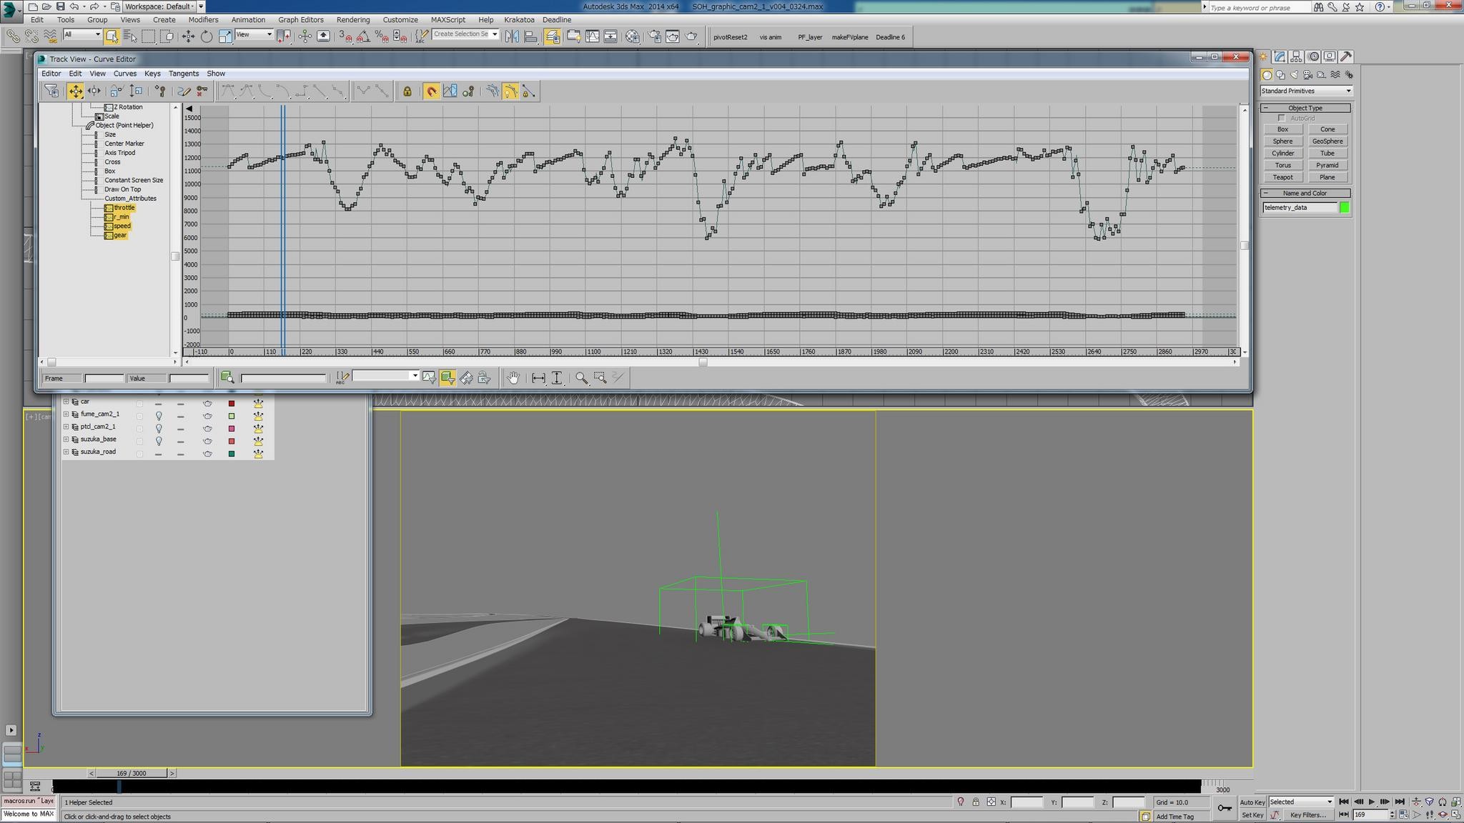
Task: Open the Keys menu in Curve Editor
Action: coord(152,74)
